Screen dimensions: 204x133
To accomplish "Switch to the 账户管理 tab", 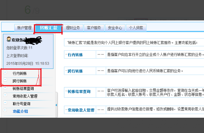I will (x=24, y=28).
